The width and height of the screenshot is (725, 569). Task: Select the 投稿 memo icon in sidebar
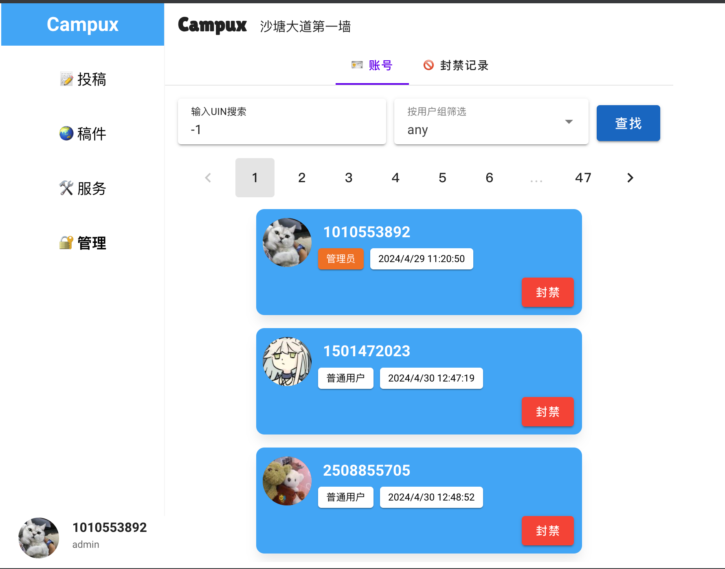point(66,79)
